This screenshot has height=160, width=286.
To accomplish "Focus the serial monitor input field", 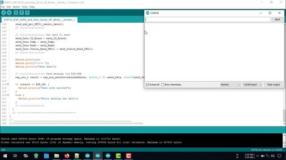I will [x=208, y=20].
